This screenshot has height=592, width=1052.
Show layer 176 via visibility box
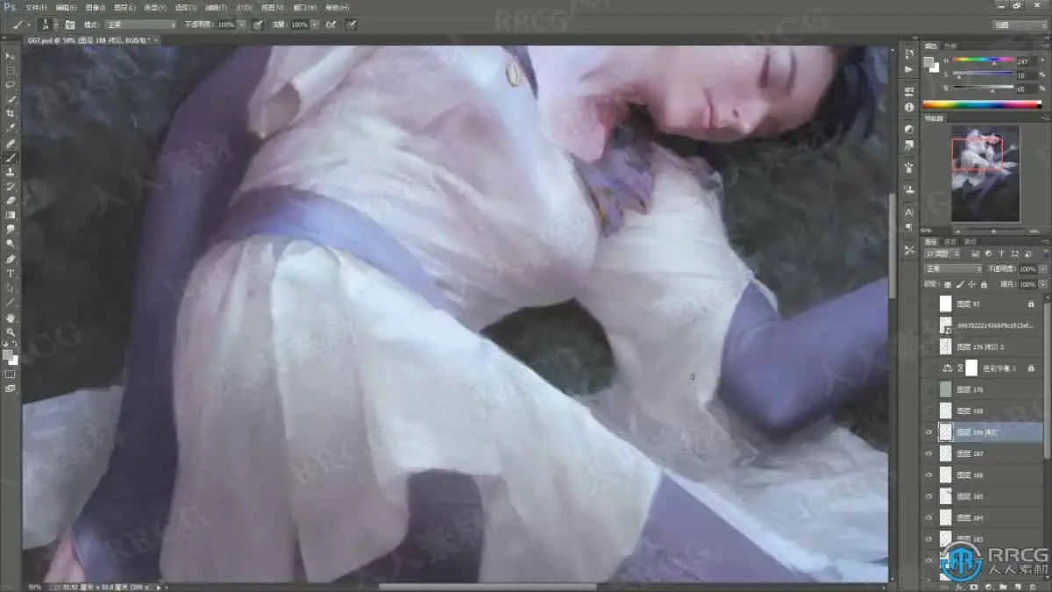point(929,389)
